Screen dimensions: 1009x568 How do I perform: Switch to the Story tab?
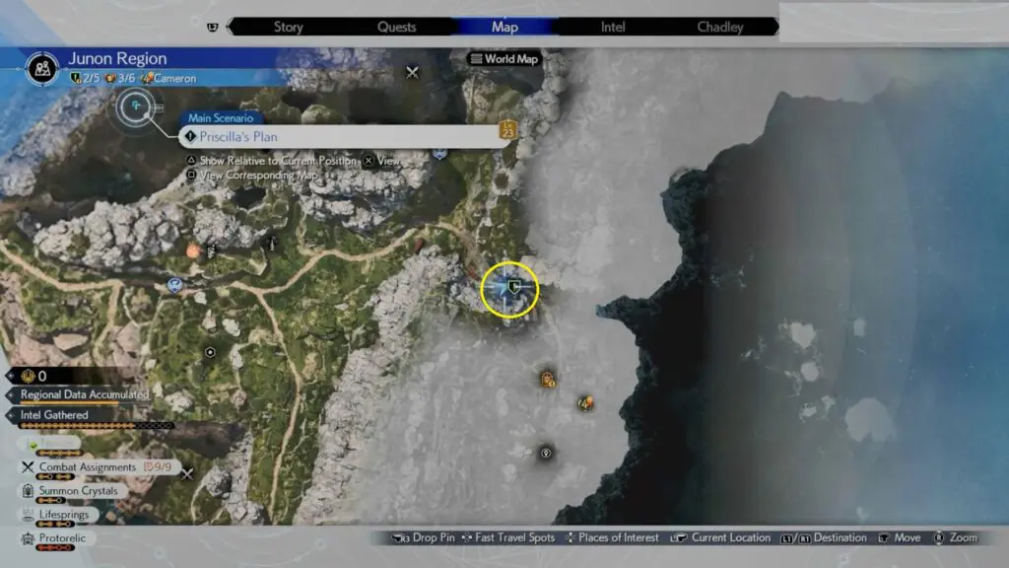pyautogui.click(x=288, y=27)
